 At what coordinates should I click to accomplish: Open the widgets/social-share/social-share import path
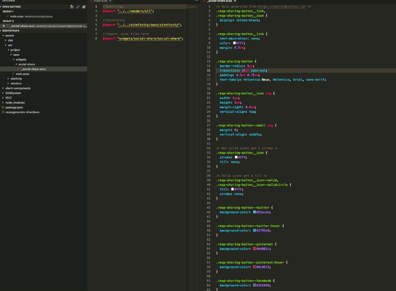click(150, 39)
